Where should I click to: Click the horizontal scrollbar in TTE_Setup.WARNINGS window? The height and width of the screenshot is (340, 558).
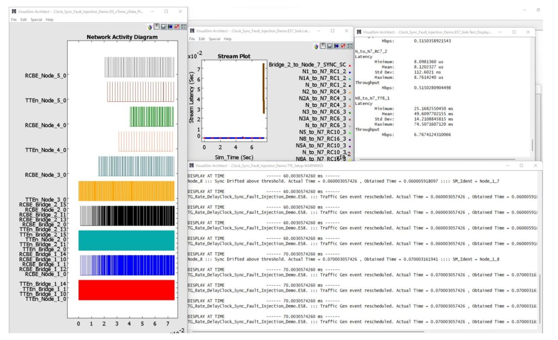coord(305,331)
